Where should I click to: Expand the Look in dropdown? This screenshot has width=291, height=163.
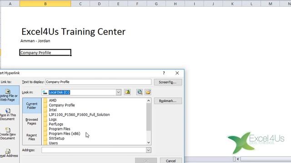[x=118, y=92]
